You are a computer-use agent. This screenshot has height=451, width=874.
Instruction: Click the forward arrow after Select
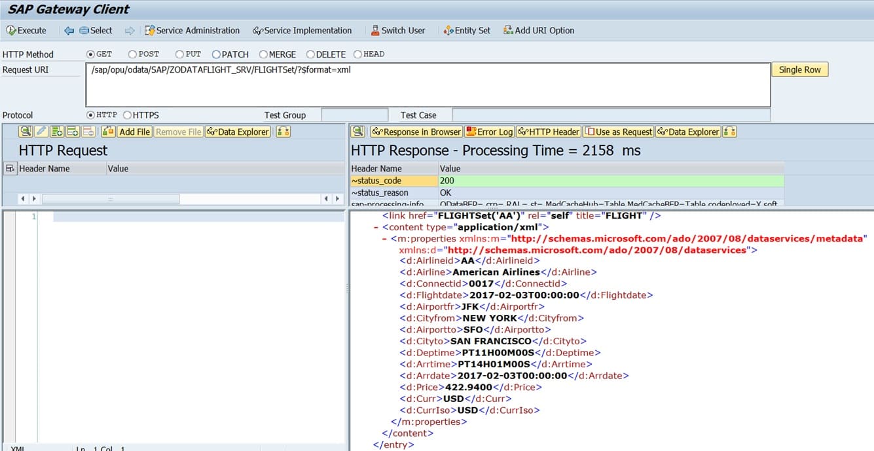(x=130, y=30)
